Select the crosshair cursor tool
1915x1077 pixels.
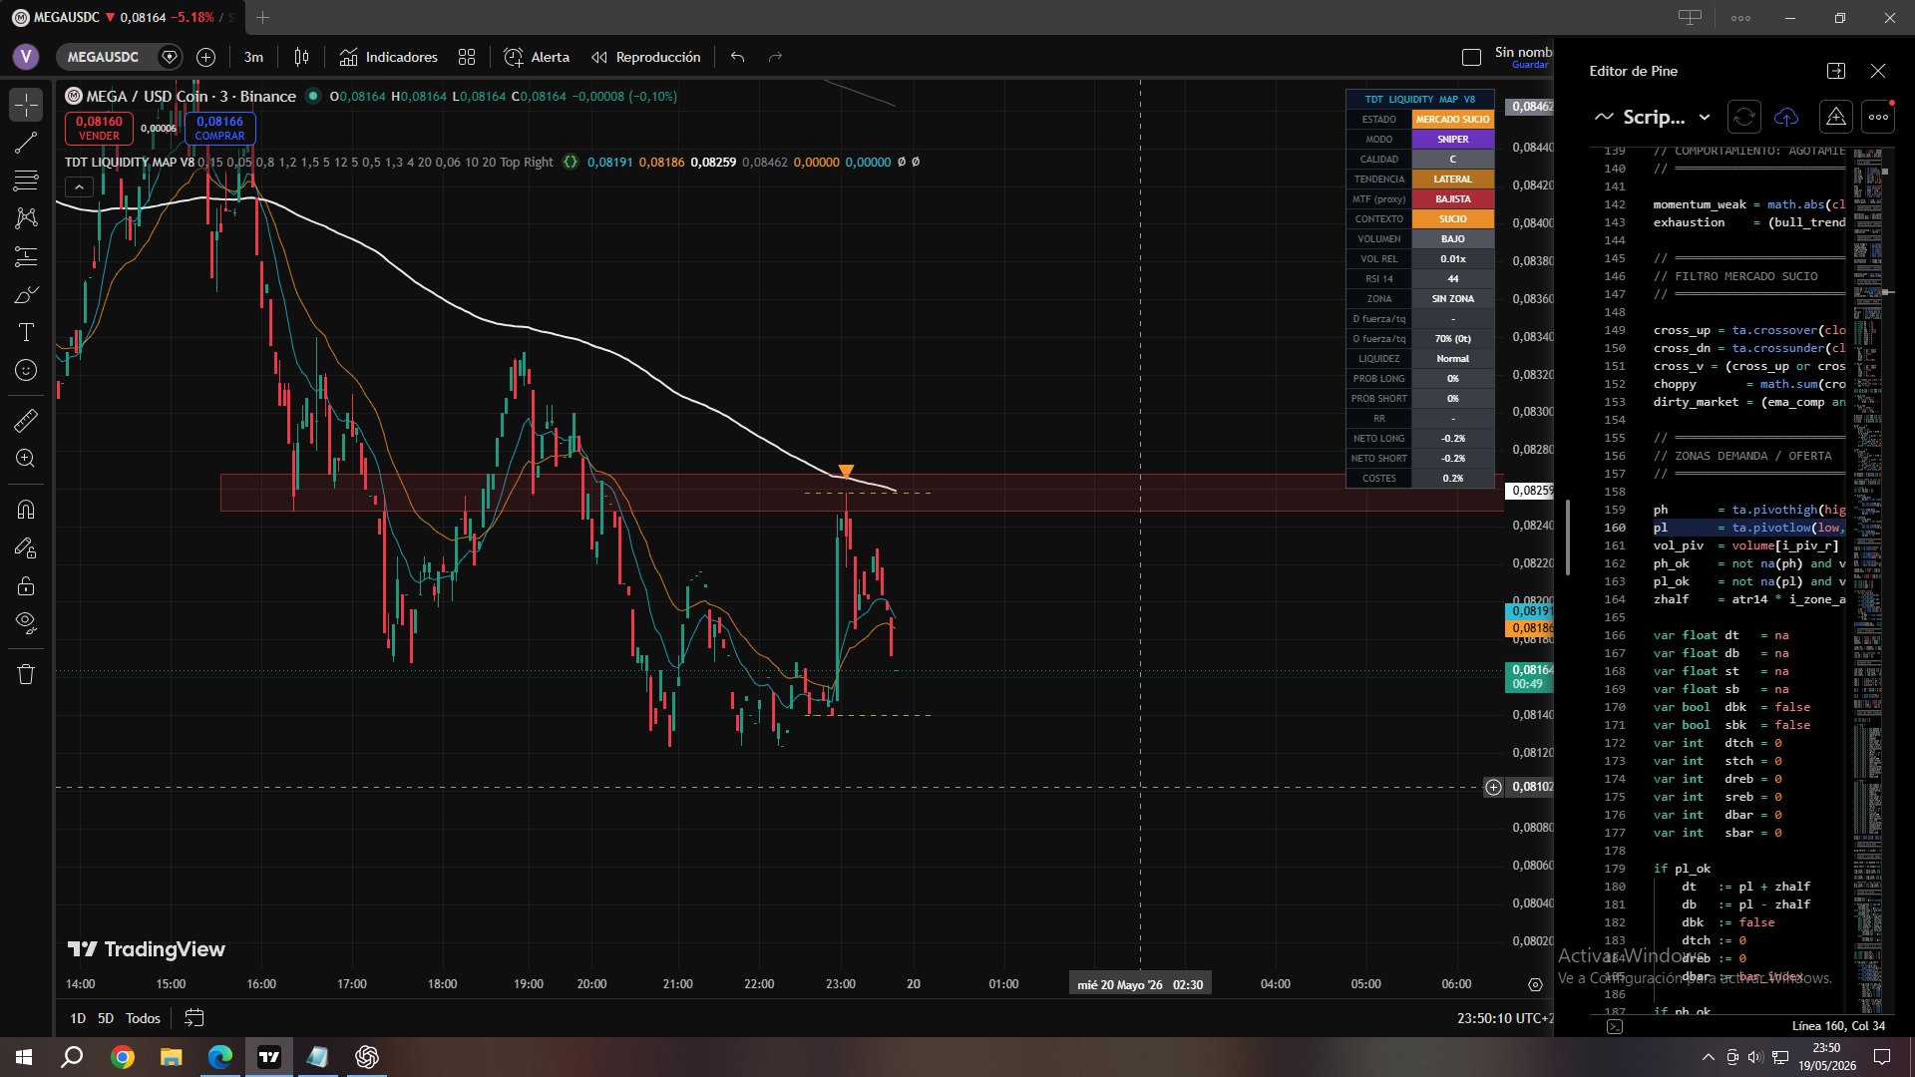[26, 105]
